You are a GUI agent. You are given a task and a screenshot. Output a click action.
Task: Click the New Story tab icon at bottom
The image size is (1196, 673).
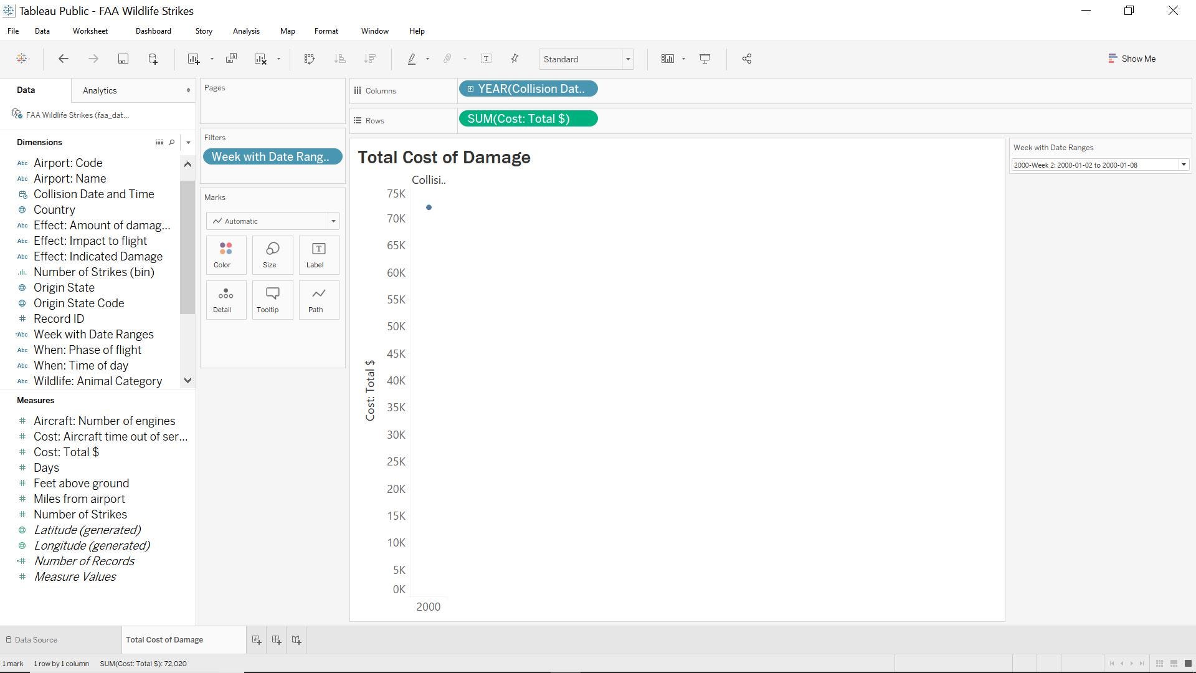297,640
